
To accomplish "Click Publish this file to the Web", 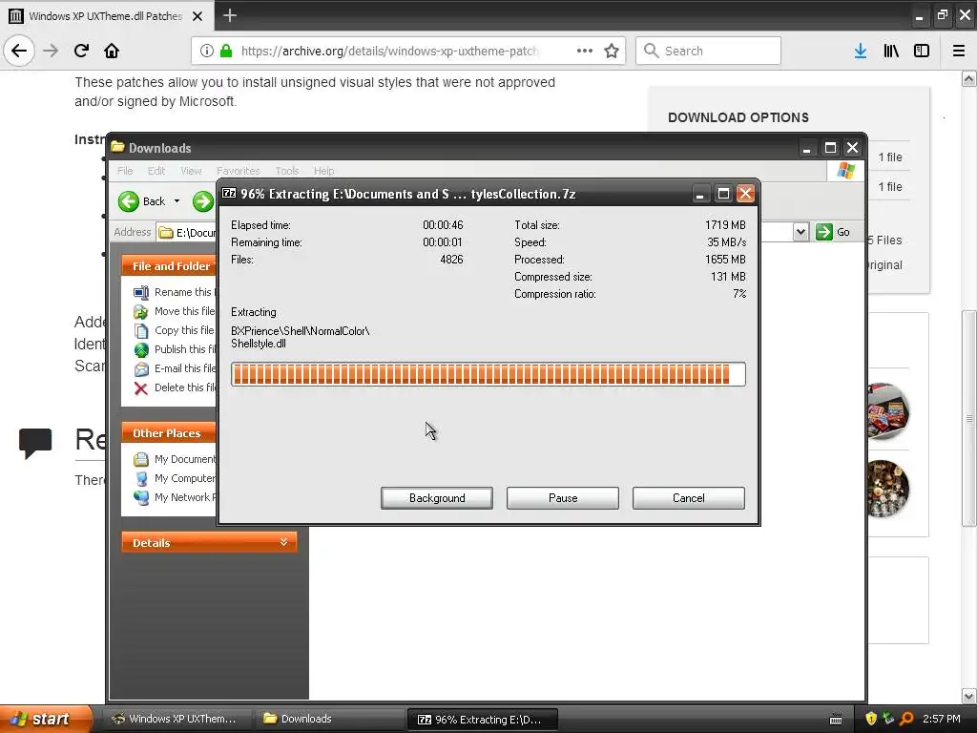I will click(174, 349).
